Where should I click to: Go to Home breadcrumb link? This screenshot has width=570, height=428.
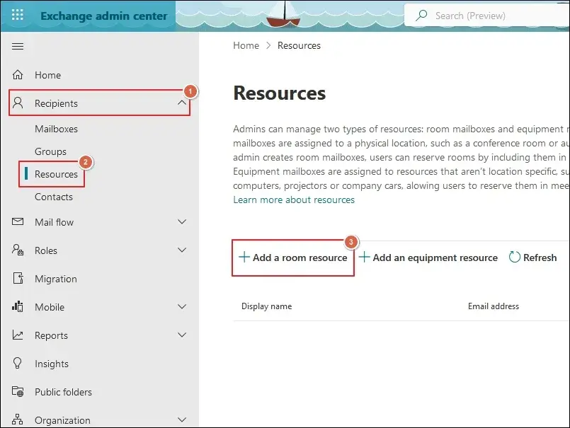(x=246, y=45)
